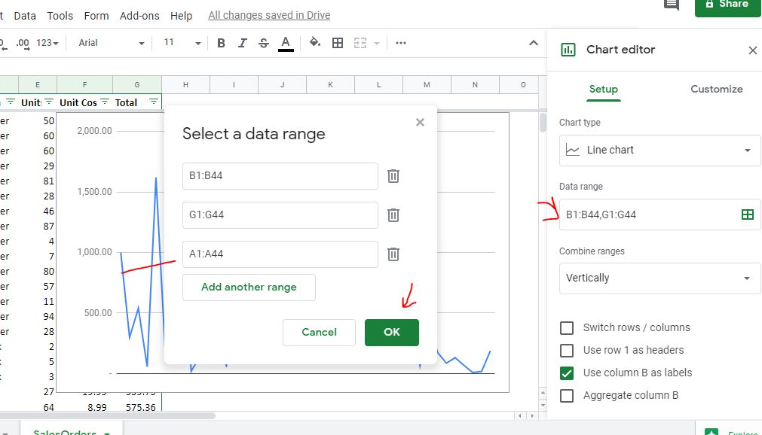This screenshot has height=435, width=762.
Task: Check Use row 1 as headers
Action: 566,350
